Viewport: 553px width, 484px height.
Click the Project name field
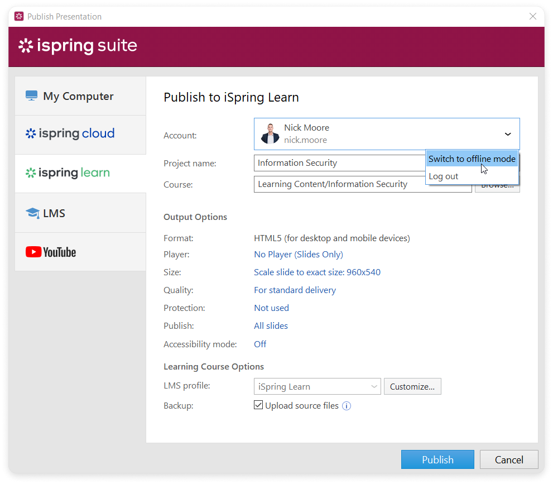coord(340,163)
